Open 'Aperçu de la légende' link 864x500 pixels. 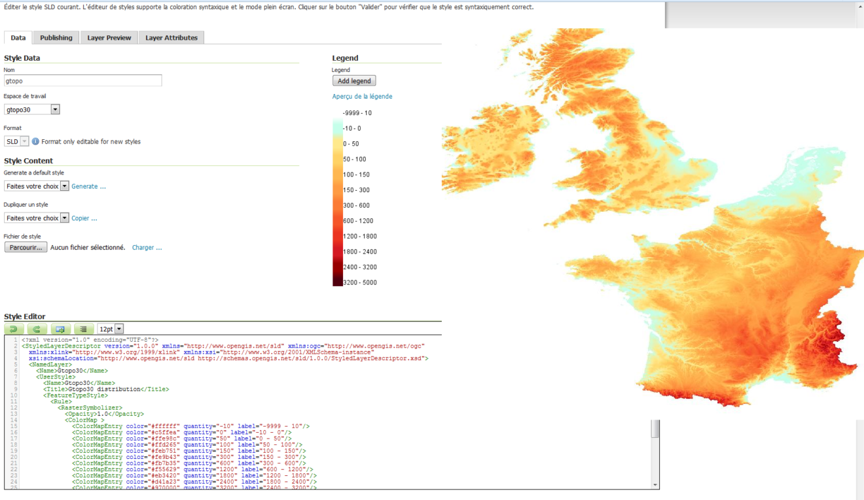(361, 96)
